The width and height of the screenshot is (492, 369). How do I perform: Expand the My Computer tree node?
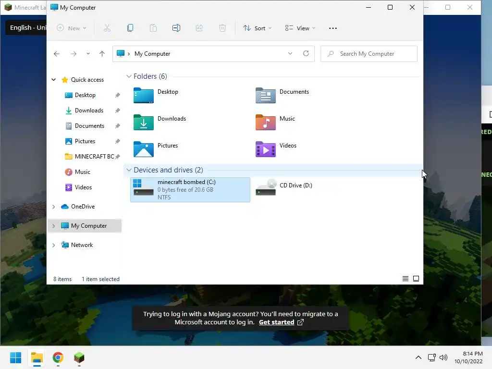coord(54,226)
